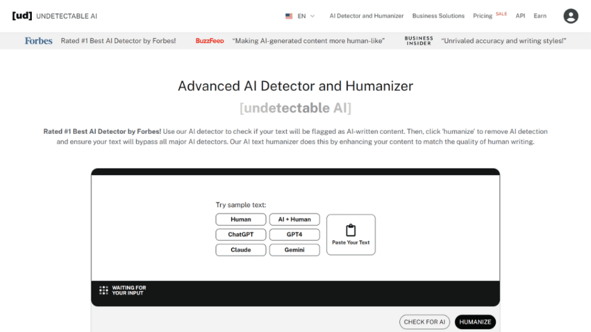Image resolution: width=591 pixels, height=332 pixels.
Task: Open the API link
Action: click(520, 16)
